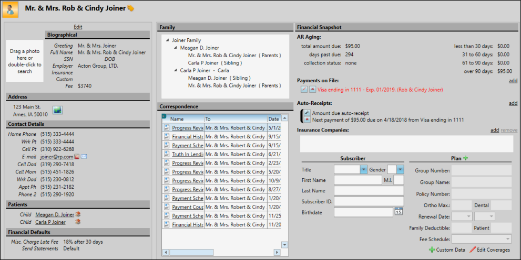Open the Gender dropdown
This screenshot has width=521, height=260.
(400, 170)
